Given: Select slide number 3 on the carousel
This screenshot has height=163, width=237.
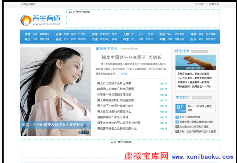Looking at the screenshot, I should click(87, 132).
